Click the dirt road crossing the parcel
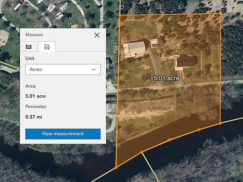 click(169, 86)
